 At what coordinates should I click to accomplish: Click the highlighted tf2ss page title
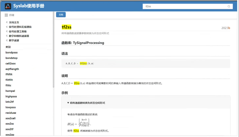tap(66, 27)
